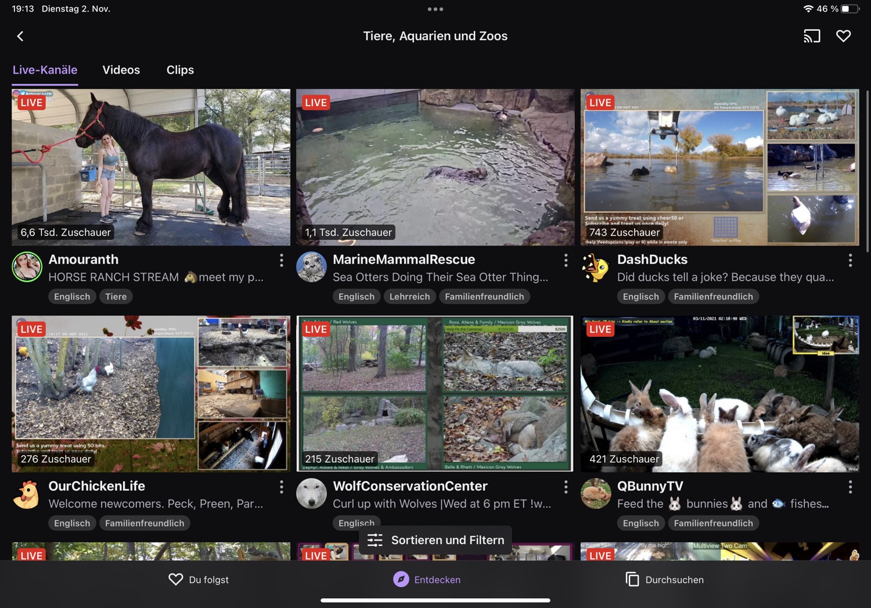Open WolfConservationCenter wolf avatar
Screen dimensions: 871x608
pyautogui.click(x=311, y=494)
